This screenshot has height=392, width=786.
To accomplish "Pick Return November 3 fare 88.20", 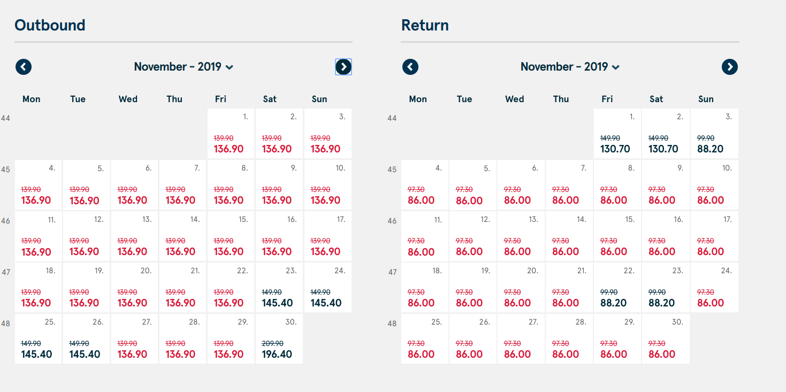I will tap(714, 134).
